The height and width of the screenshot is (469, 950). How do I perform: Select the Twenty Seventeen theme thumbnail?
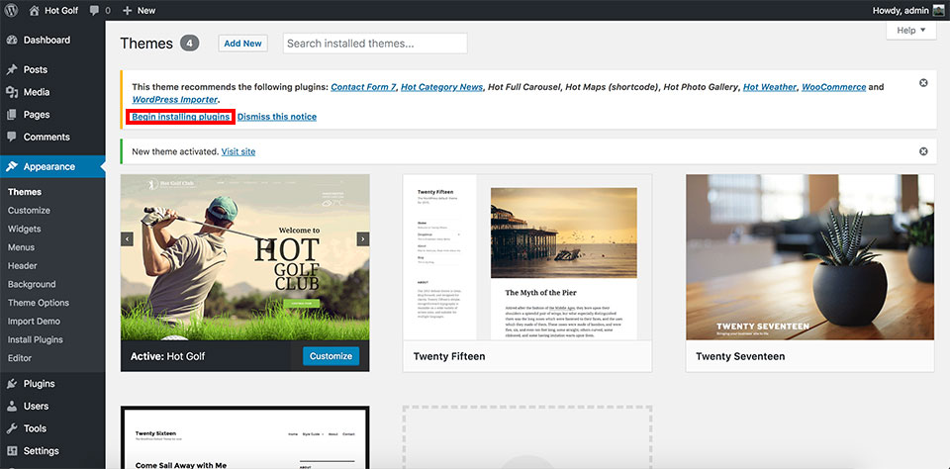point(810,257)
